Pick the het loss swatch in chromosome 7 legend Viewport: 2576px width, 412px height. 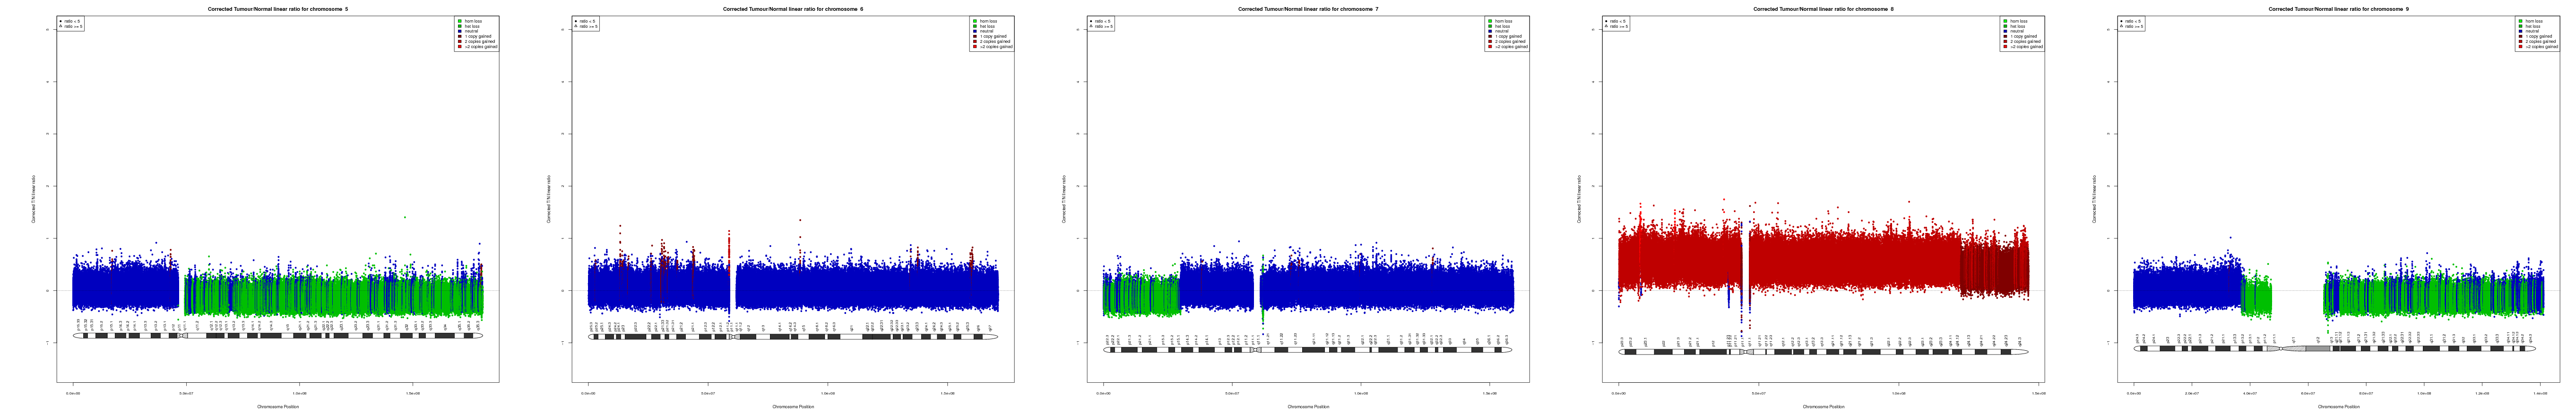coord(1490,26)
